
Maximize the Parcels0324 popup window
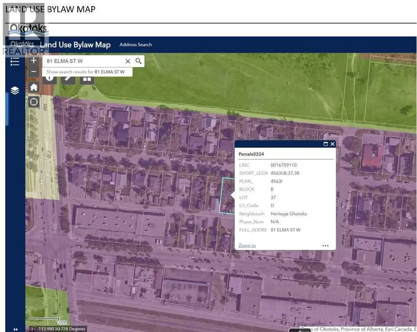[326, 144]
